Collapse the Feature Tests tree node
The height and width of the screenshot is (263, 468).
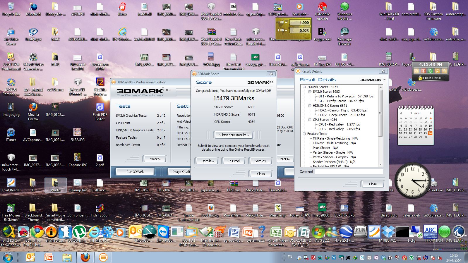coord(304,134)
